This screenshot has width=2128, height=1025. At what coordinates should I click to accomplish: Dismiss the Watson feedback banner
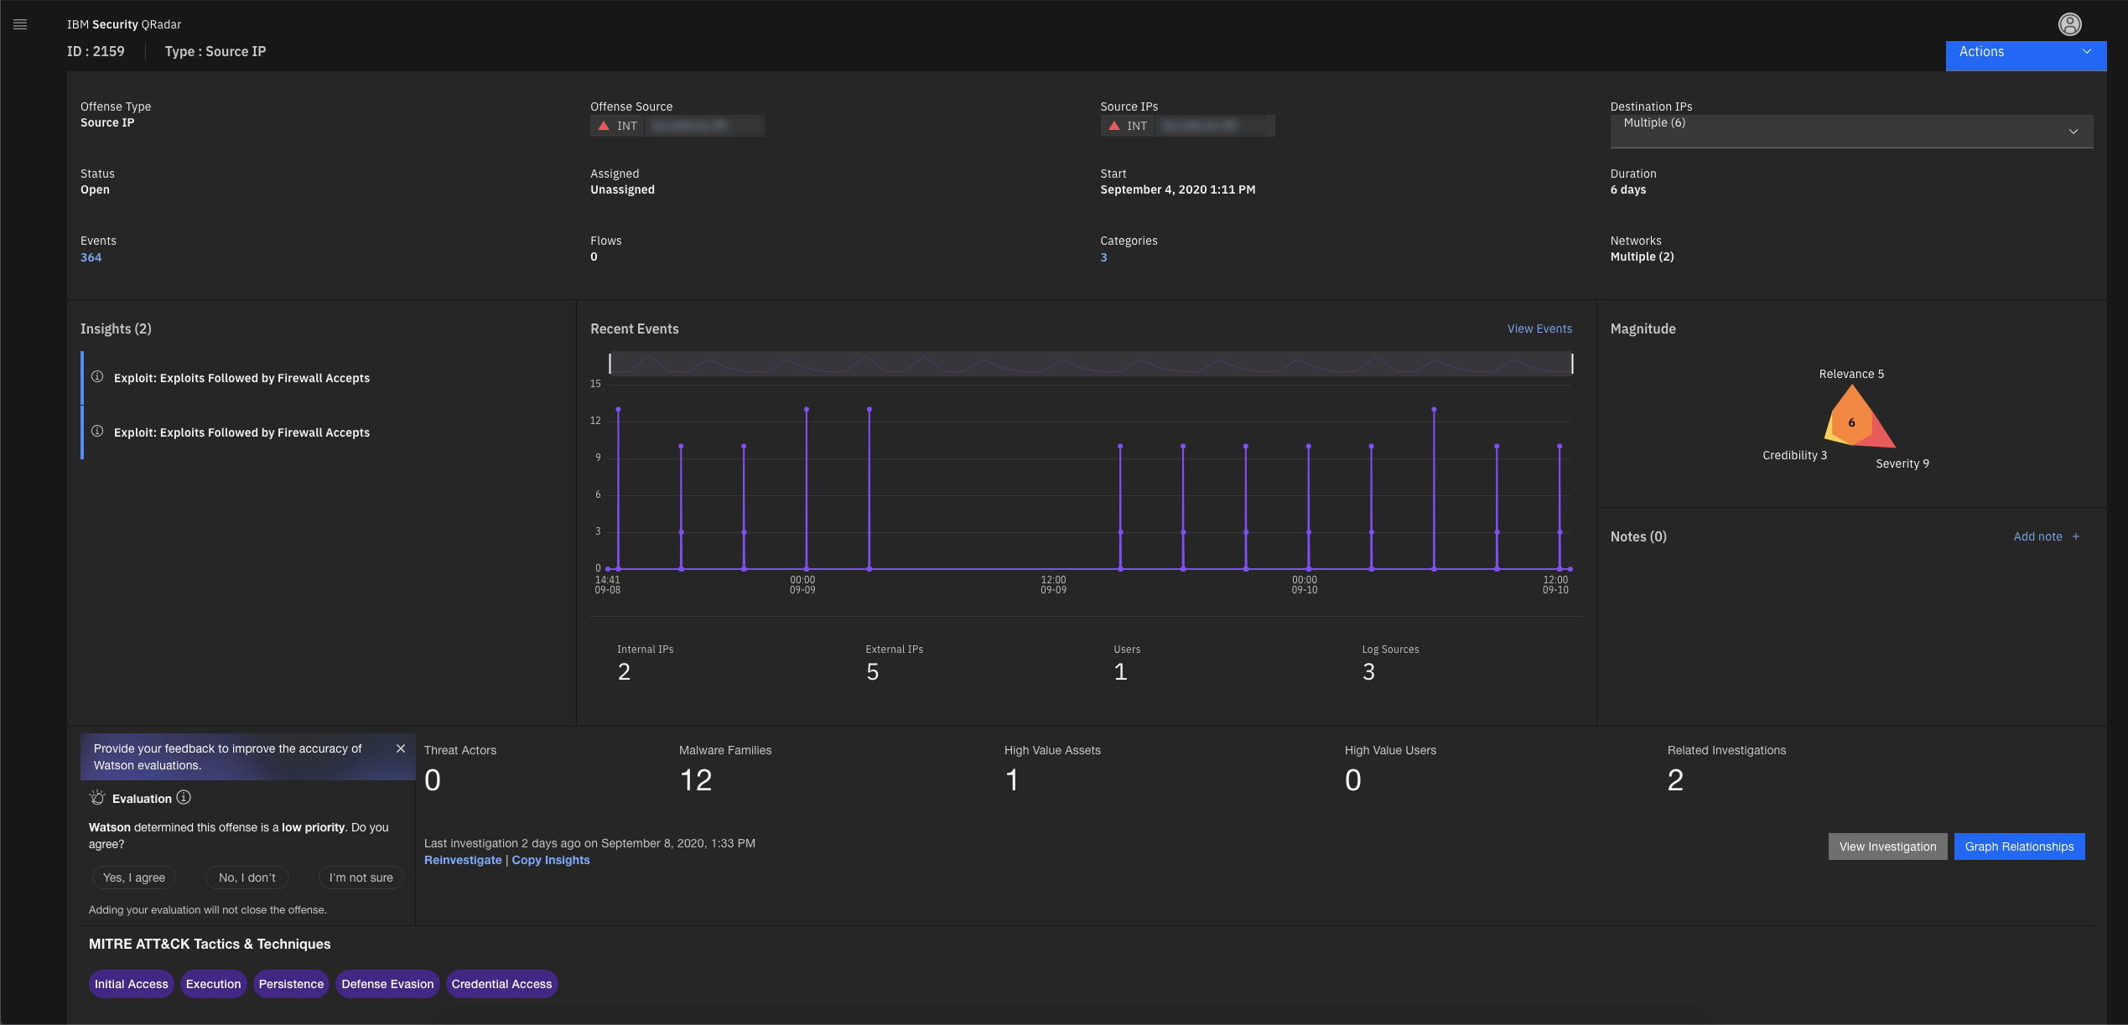point(401,748)
